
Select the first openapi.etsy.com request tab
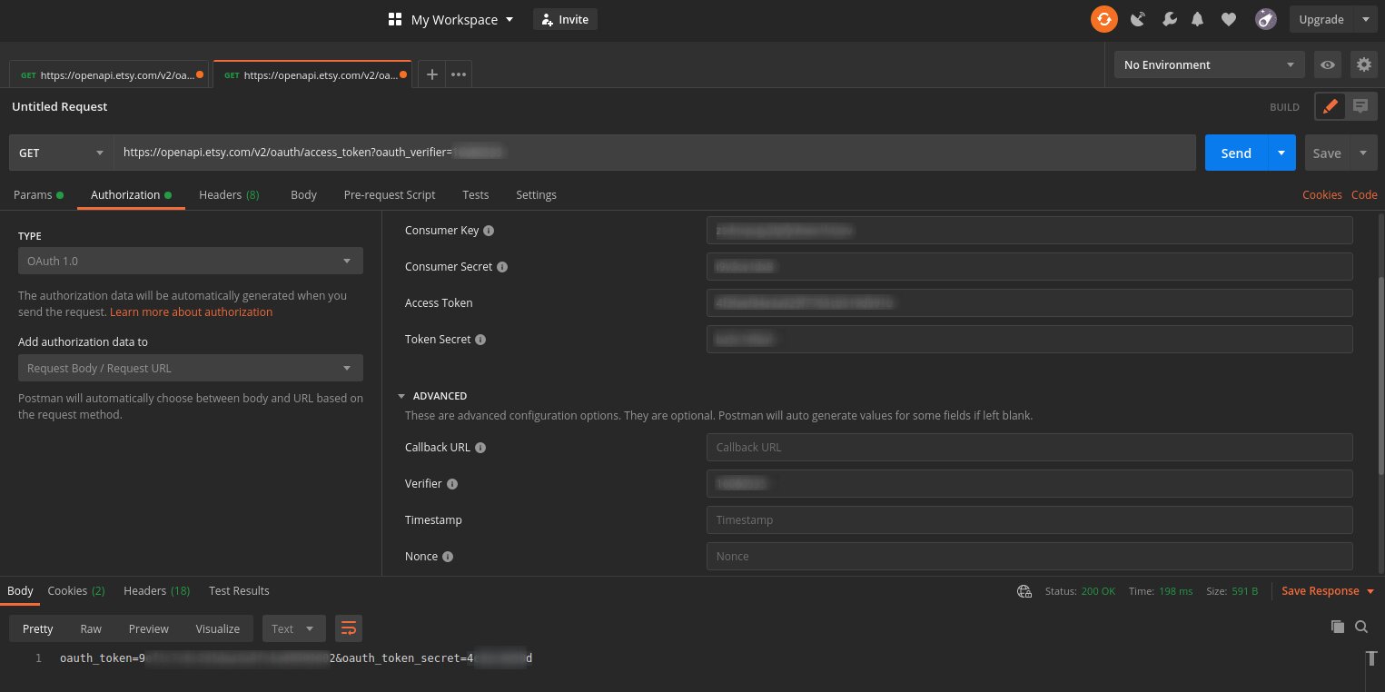[x=109, y=74]
